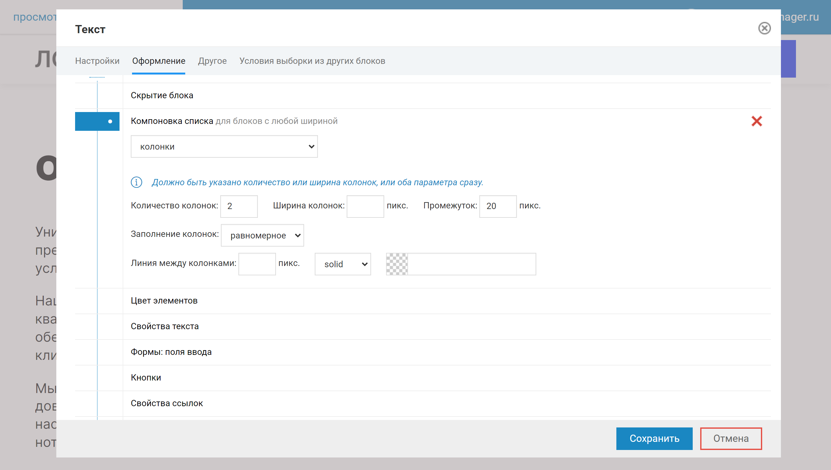Click the Сохранить button
Image resolution: width=831 pixels, height=470 pixels.
tap(654, 438)
